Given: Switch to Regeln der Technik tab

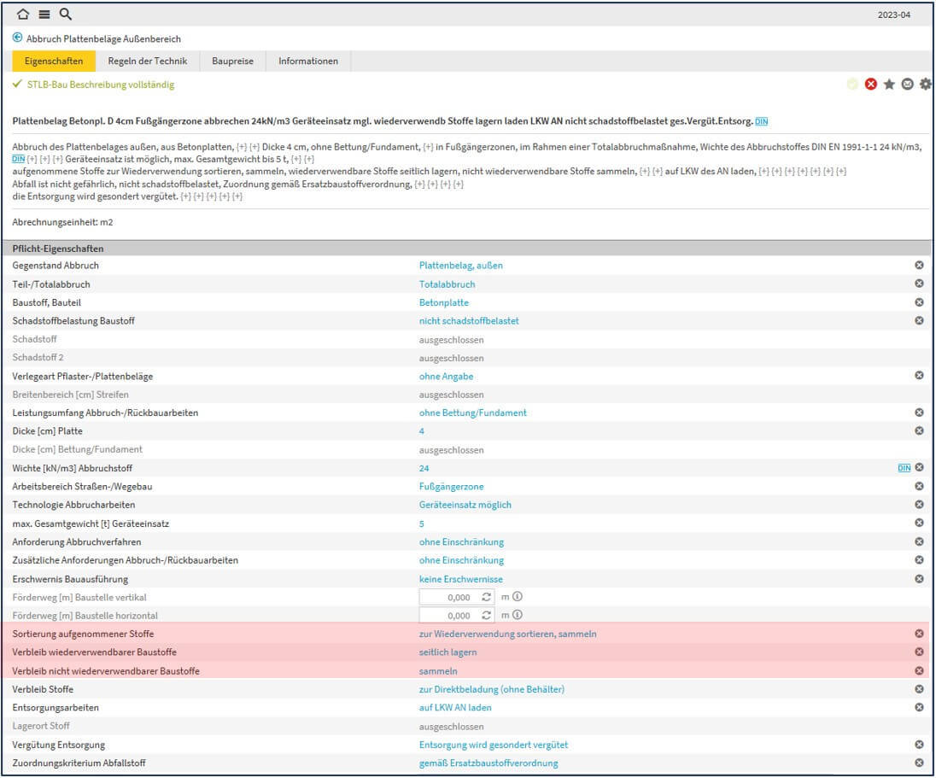Looking at the screenshot, I should [x=148, y=61].
